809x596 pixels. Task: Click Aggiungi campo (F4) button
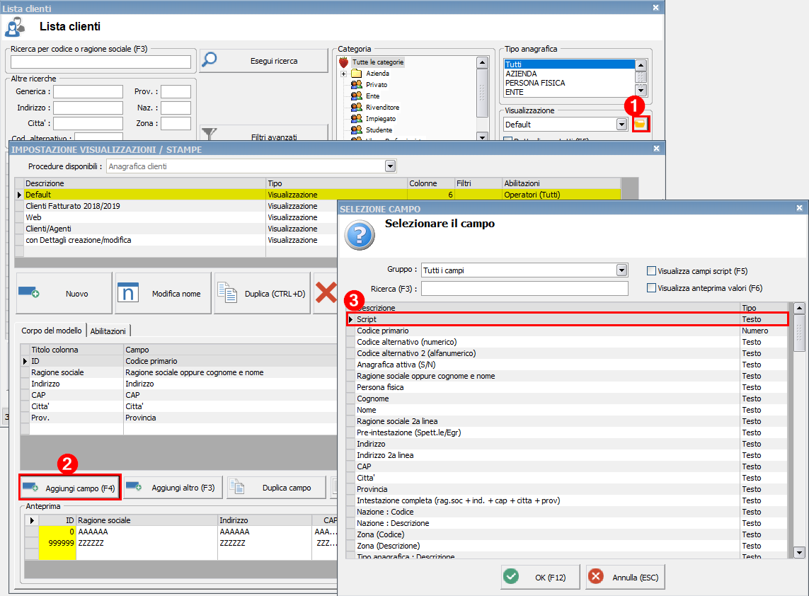[70, 488]
